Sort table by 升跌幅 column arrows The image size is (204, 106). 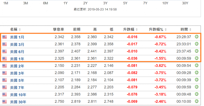click(x=137, y=30)
